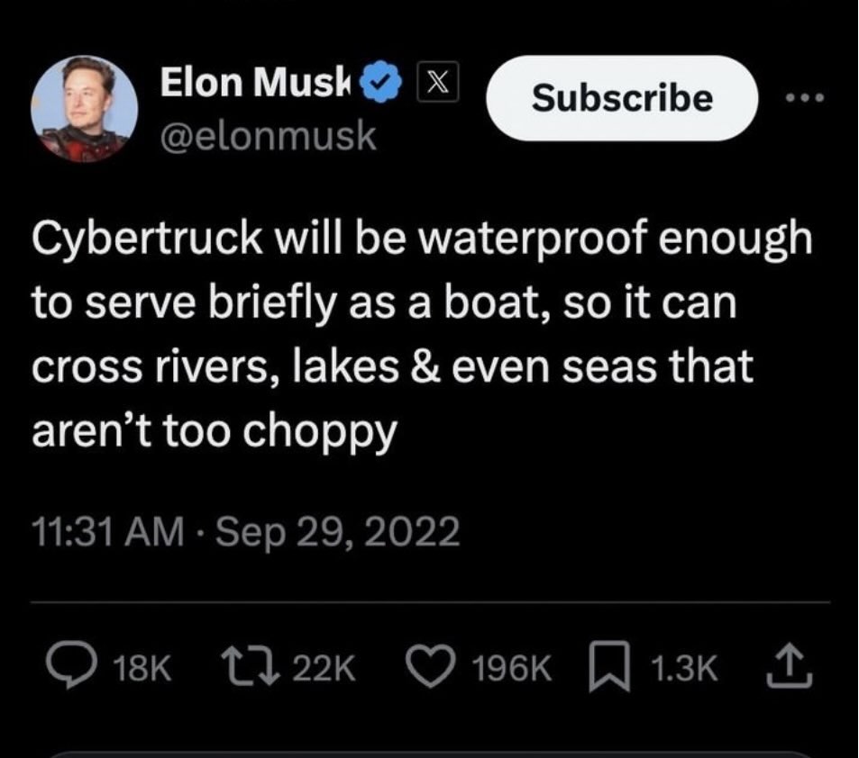
Task: Click the X affiliation badge beside the name
Action: 438,84
